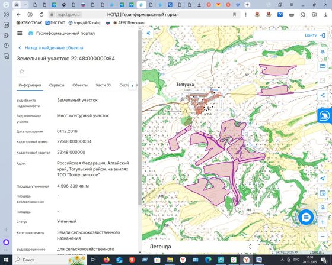The image size is (332, 265).
Task: Open Firefox from the taskbar
Action: click(107, 260)
